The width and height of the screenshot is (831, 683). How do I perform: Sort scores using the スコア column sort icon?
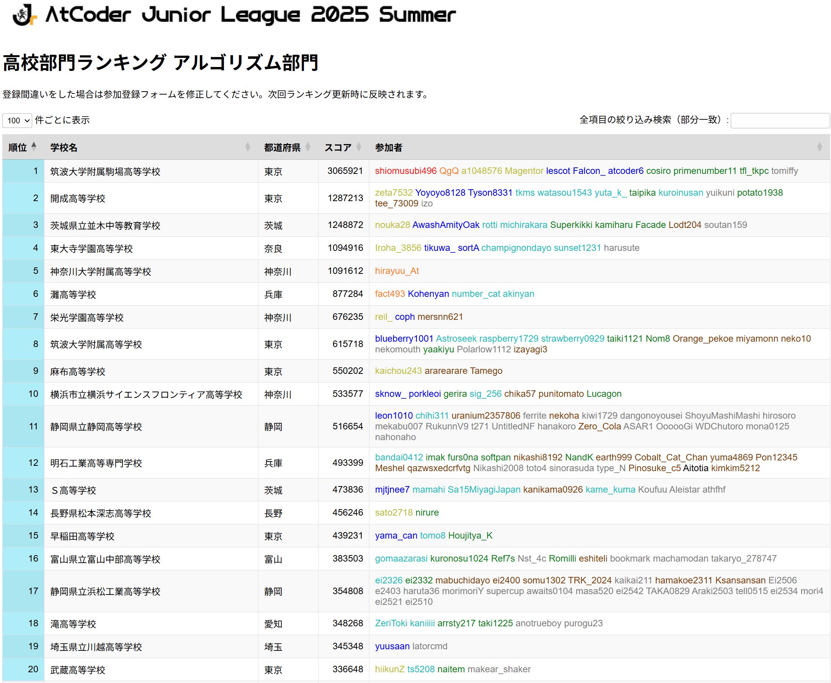click(x=359, y=147)
